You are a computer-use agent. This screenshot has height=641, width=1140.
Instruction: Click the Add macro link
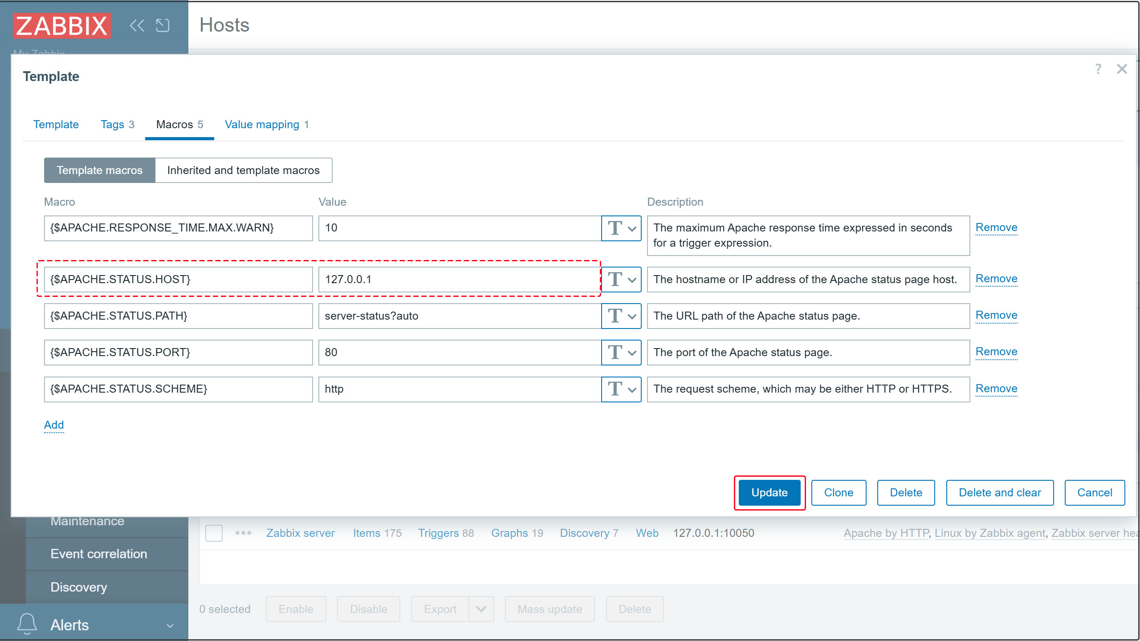(x=54, y=425)
